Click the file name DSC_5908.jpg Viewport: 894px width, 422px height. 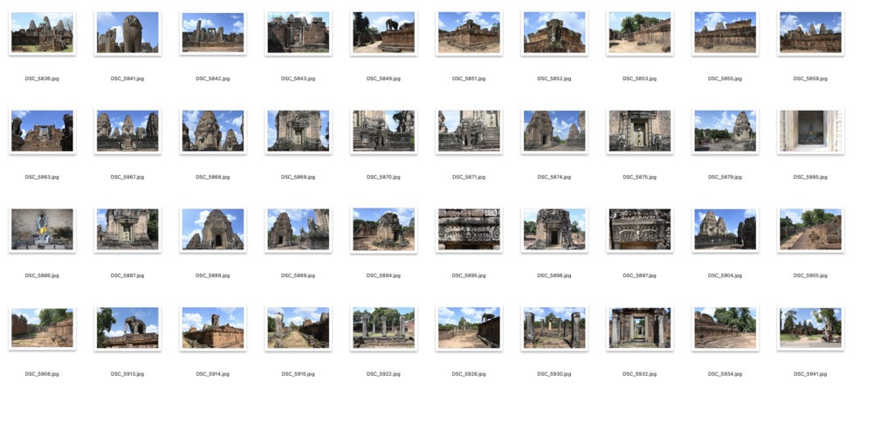click(x=42, y=374)
